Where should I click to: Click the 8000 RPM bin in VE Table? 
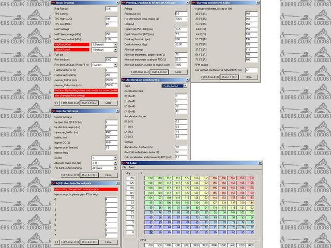pyautogui.click(x=250, y=245)
